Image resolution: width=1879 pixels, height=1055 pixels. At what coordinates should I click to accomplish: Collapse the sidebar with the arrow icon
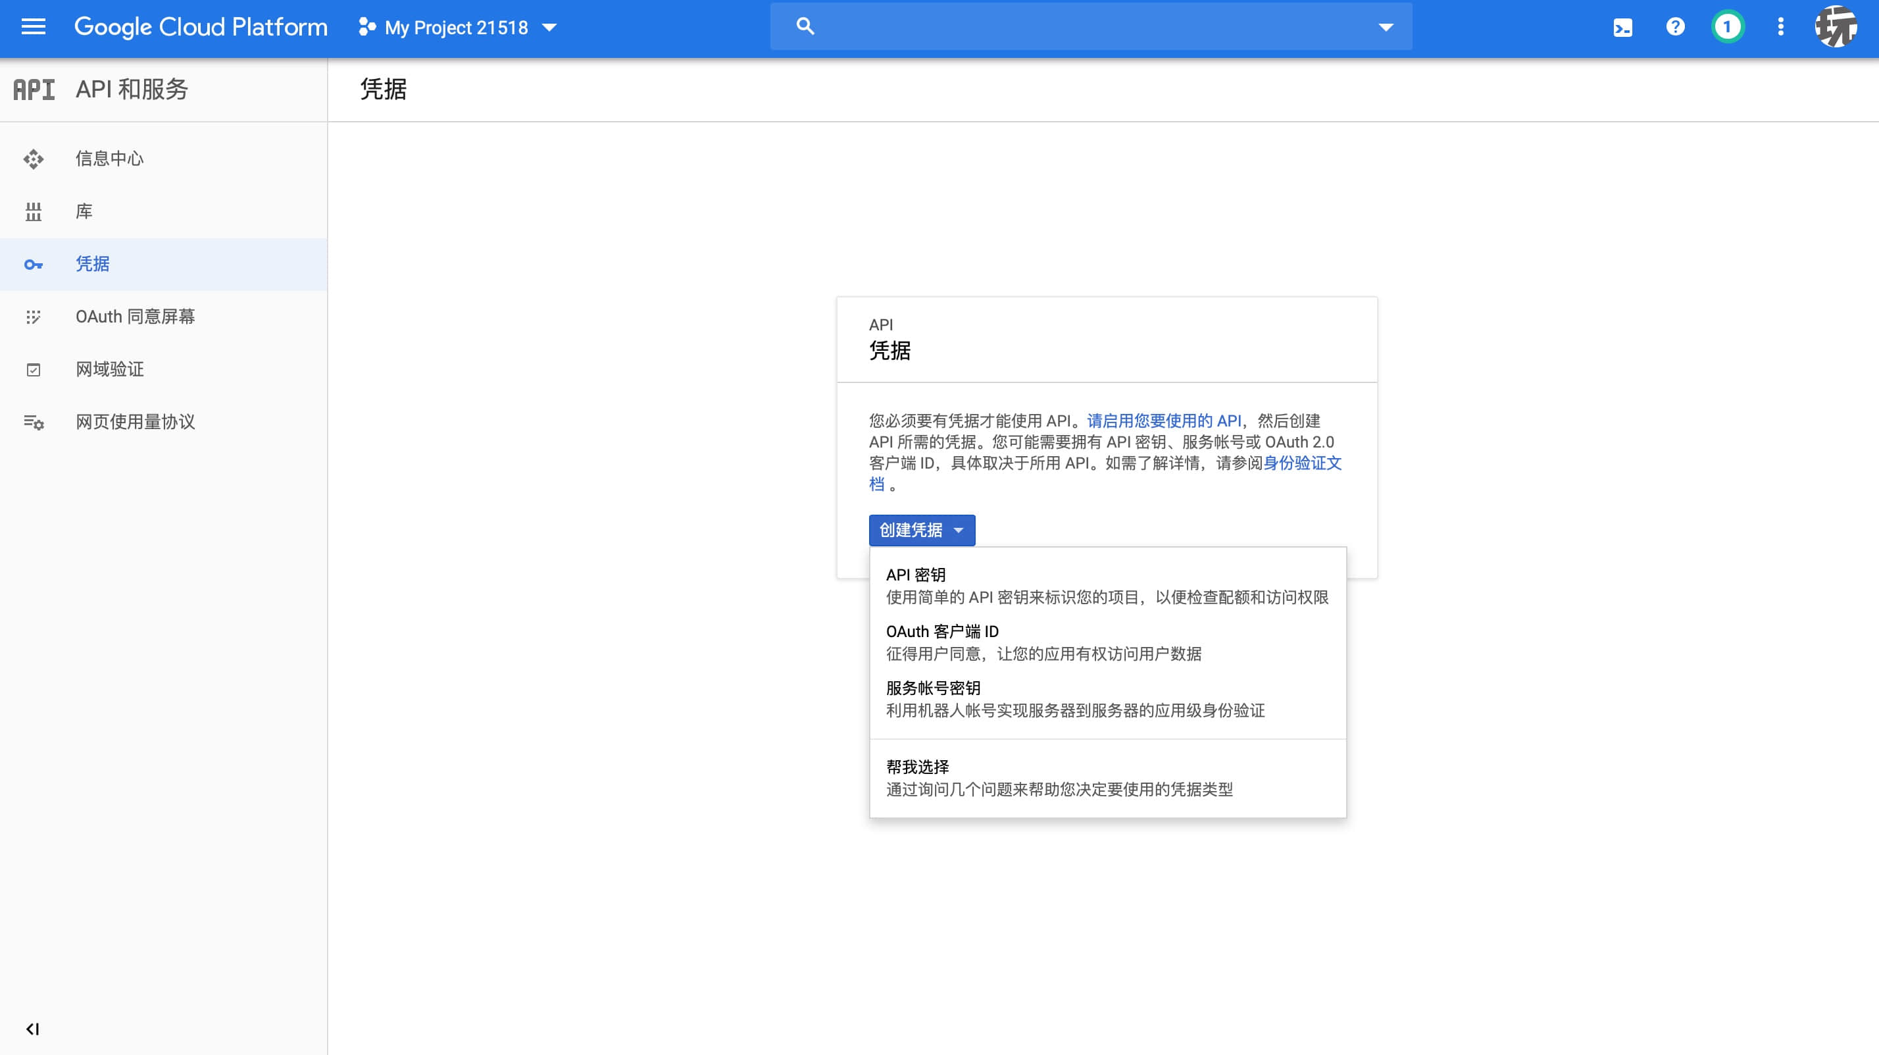32,1029
